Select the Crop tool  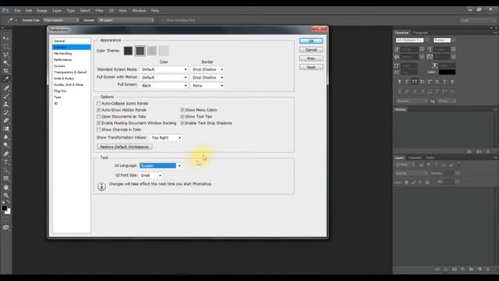click(x=6, y=71)
